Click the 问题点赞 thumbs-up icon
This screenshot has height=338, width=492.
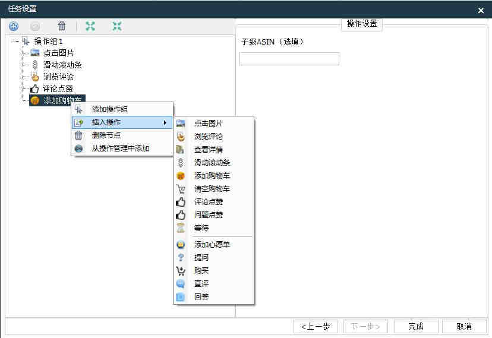point(181,215)
